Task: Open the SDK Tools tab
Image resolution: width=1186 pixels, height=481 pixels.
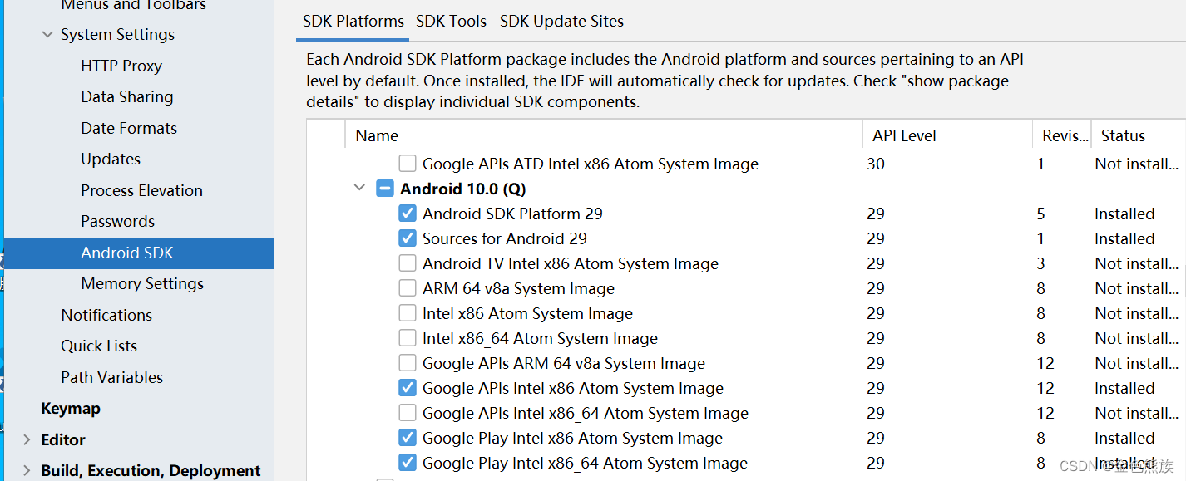Action: [x=451, y=21]
